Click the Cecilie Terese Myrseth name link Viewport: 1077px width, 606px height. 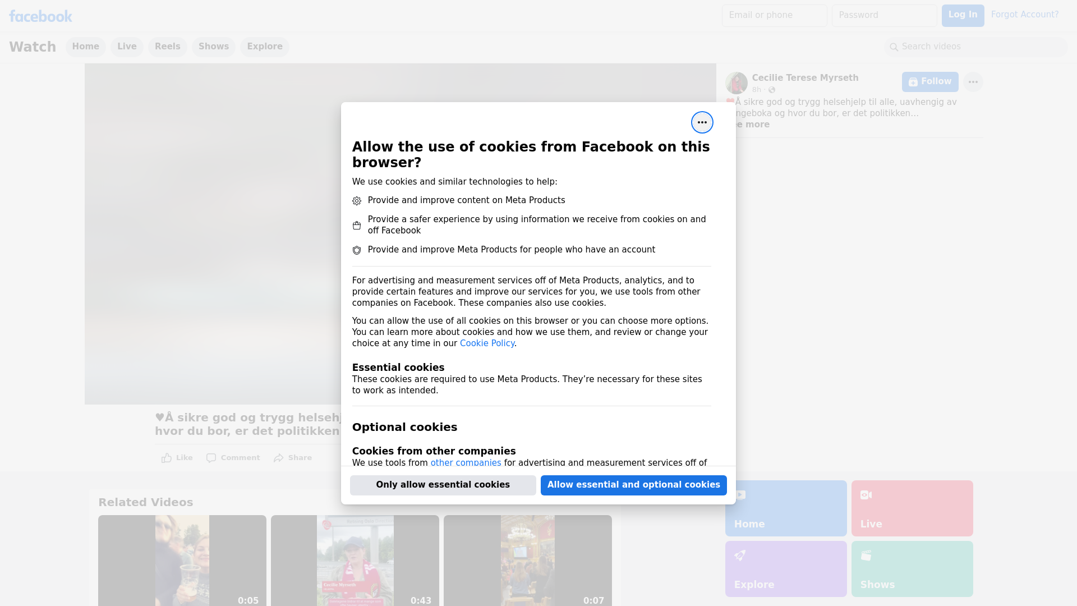(x=805, y=78)
